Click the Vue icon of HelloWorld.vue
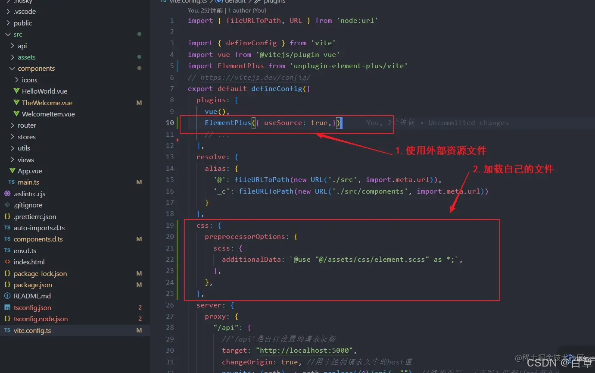Image resolution: width=595 pixels, height=373 pixels. (x=17, y=91)
